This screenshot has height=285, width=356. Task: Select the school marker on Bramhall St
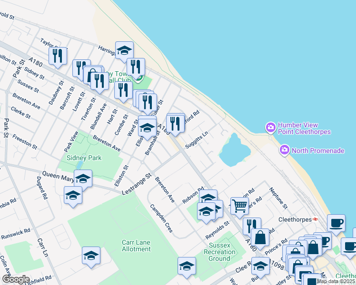pyautogui.click(x=147, y=128)
